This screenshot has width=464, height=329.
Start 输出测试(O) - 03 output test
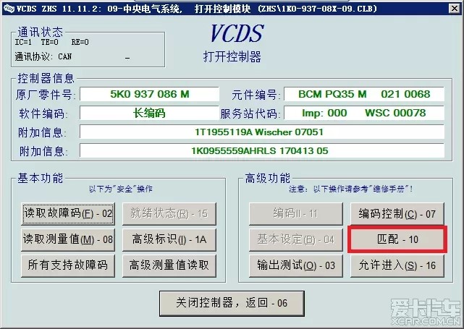(x=296, y=265)
